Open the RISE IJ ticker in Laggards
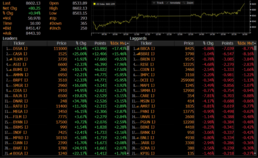The height and width of the screenshot is (158, 258). 147,65
